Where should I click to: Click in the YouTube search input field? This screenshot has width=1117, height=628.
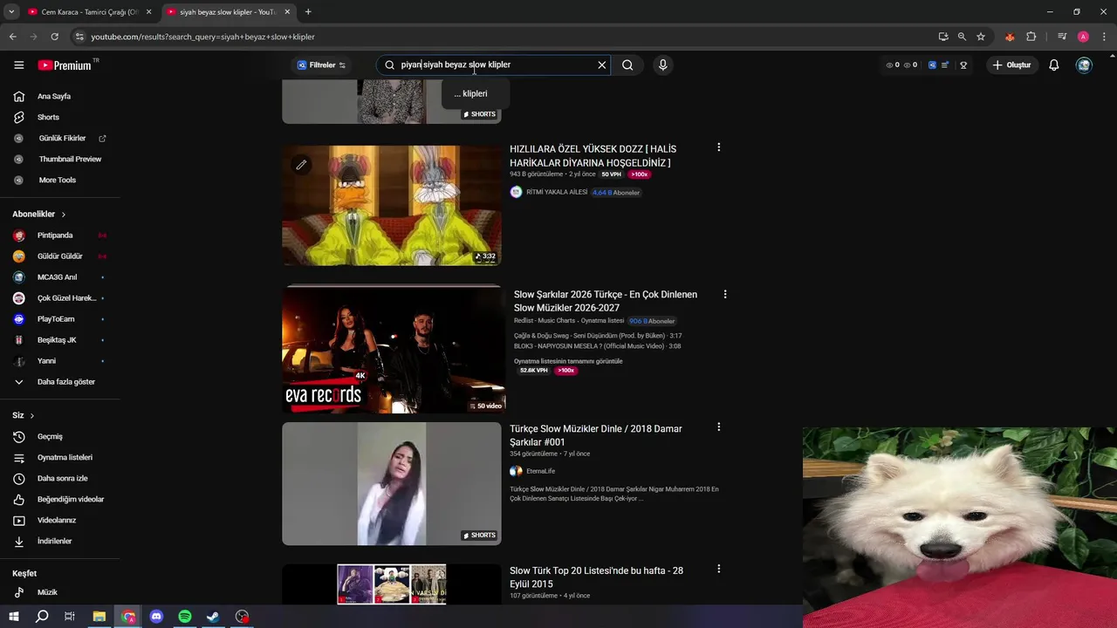(x=493, y=65)
